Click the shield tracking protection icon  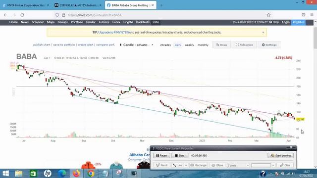57,15
